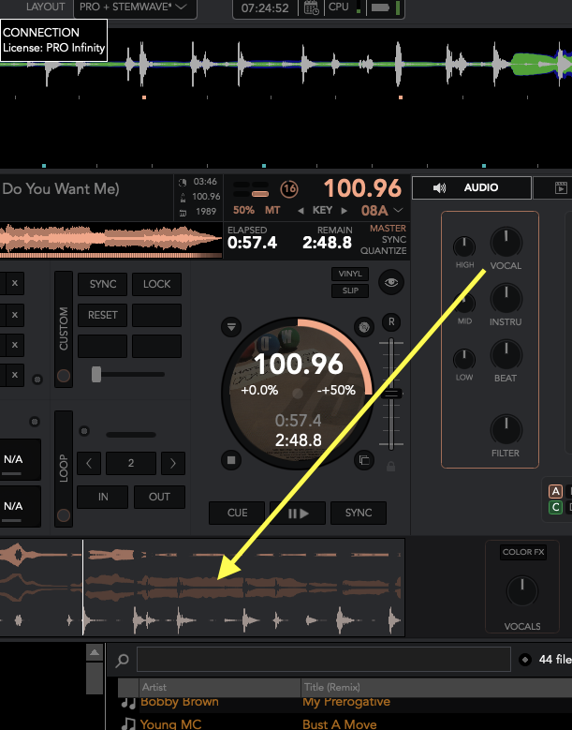Click the halve loop left arrow
This screenshot has width=572, height=730.
coord(89,463)
